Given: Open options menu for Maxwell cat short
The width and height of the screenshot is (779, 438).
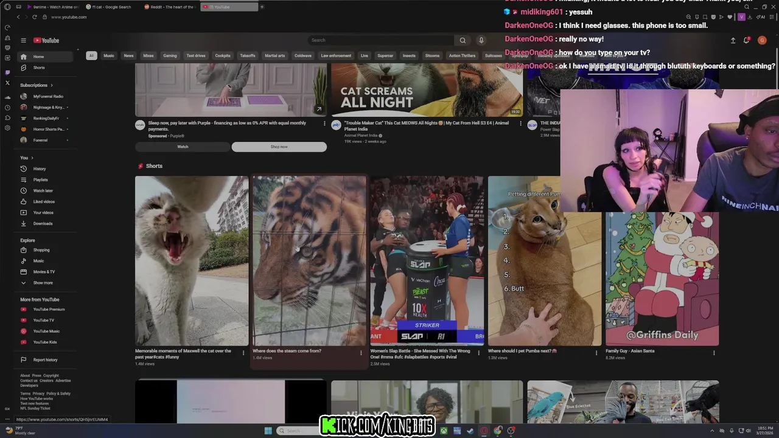Looking at the screenshot, I should [243, 353].
